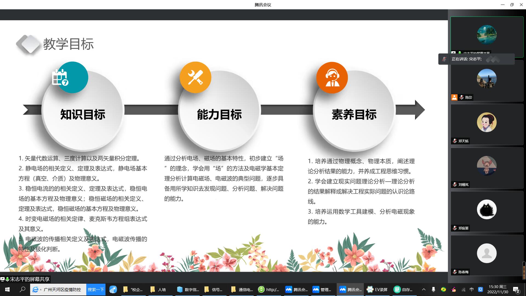
Task: Click the taskbar search magnifier icon
Action: [22, 289]
